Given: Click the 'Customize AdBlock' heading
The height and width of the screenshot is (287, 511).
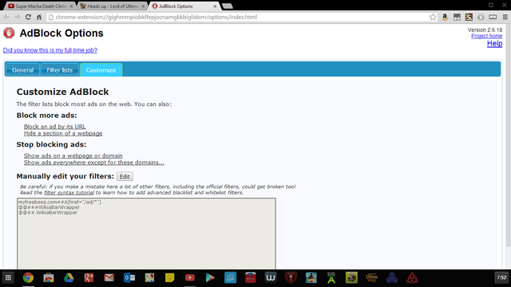Looking at the screenshot, I should tap(62, 92).
